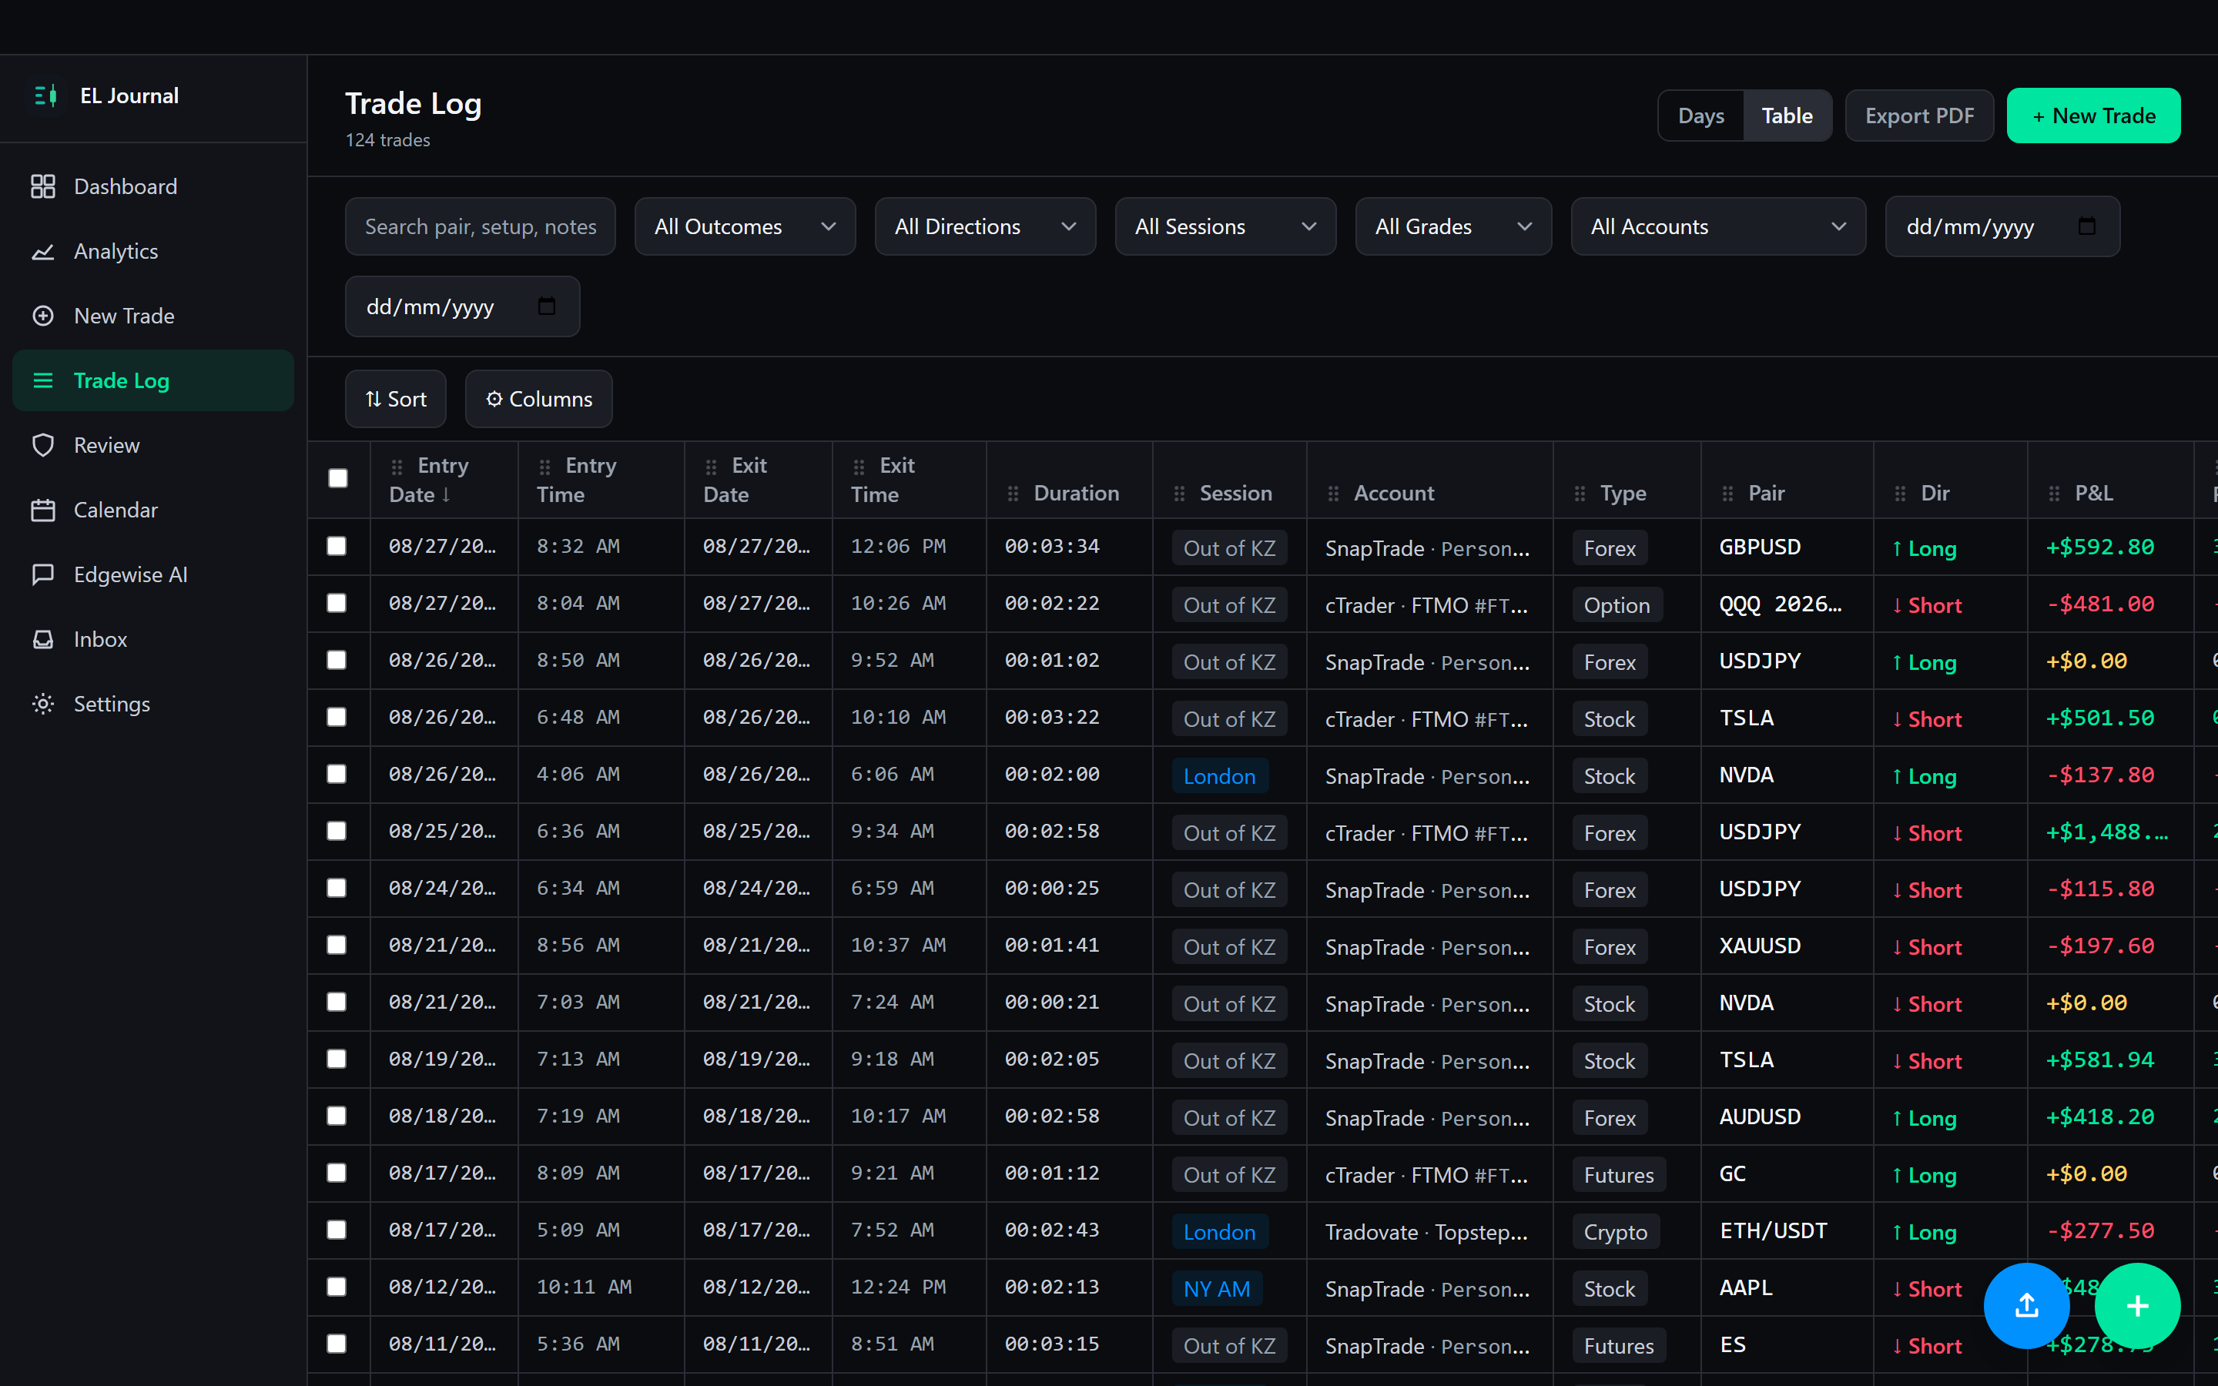Screen dimensions: 2218x1386
Task: Open the All Outcomes dropdown
Action: 744,226
